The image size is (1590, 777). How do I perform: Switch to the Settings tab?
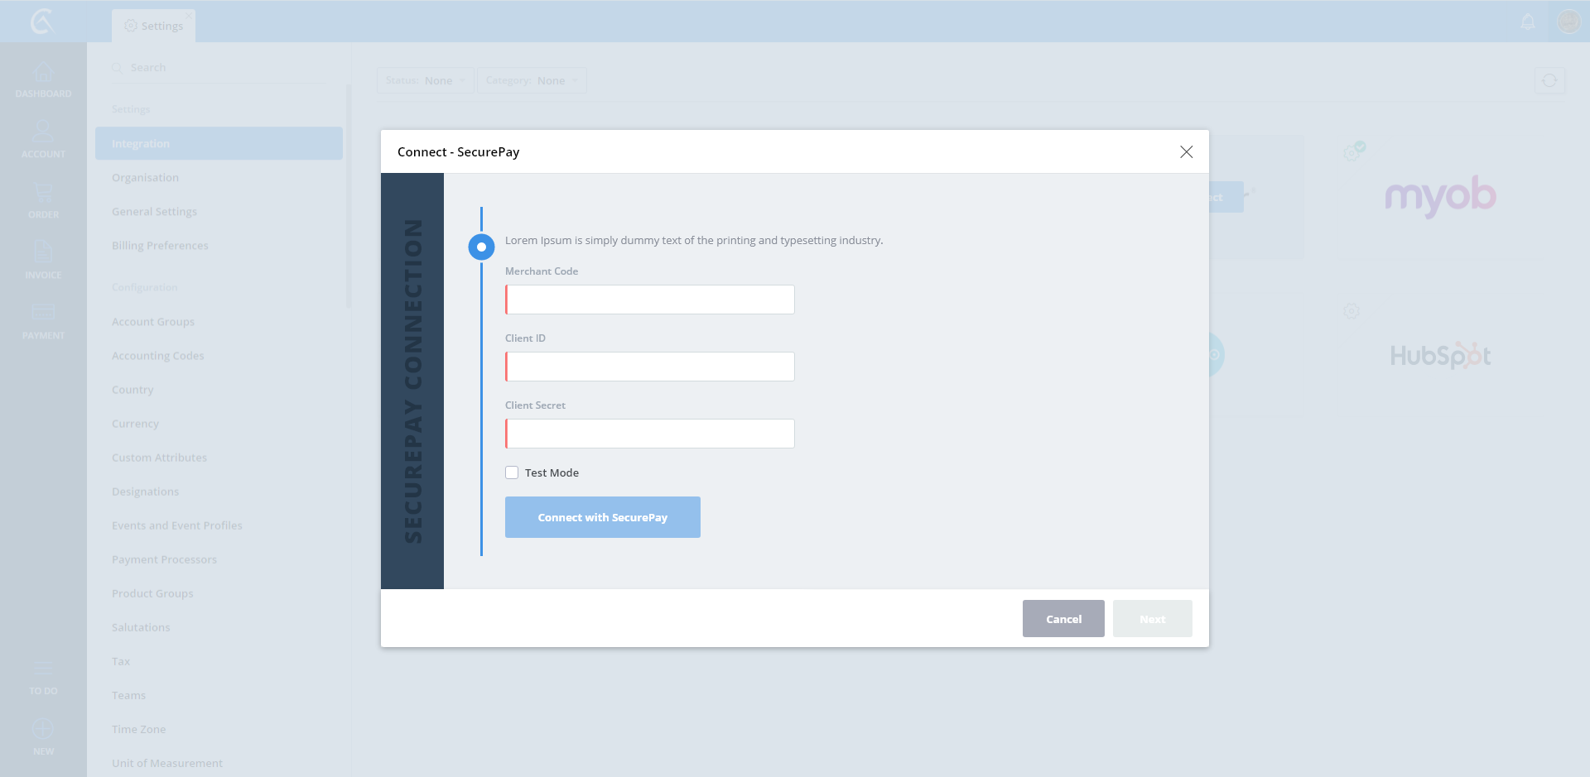154,26
